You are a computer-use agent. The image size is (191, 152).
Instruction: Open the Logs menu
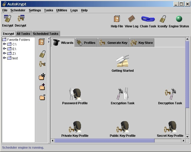tap(74, 10)
